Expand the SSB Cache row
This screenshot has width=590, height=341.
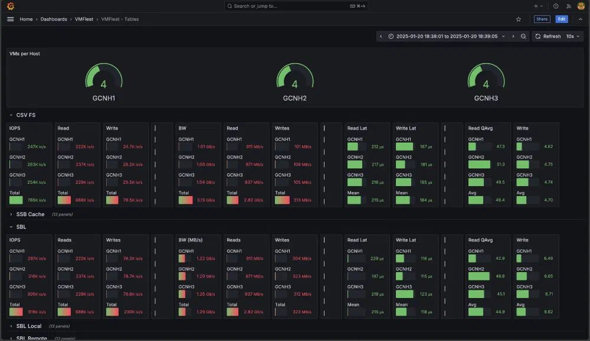point(11,214)
